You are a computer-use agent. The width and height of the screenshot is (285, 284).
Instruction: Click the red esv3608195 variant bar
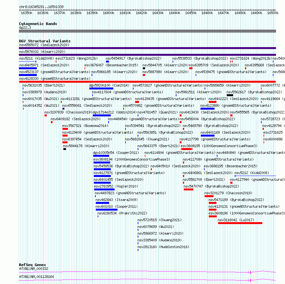[187, 149]
